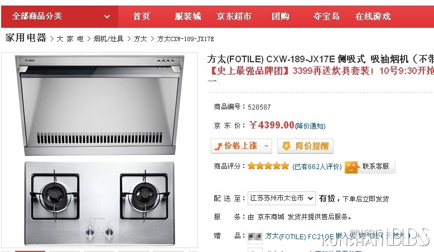The image size is (434, 252).
Task: Click the yen icon on 降价提醒
Action: [x=286, y=146]
